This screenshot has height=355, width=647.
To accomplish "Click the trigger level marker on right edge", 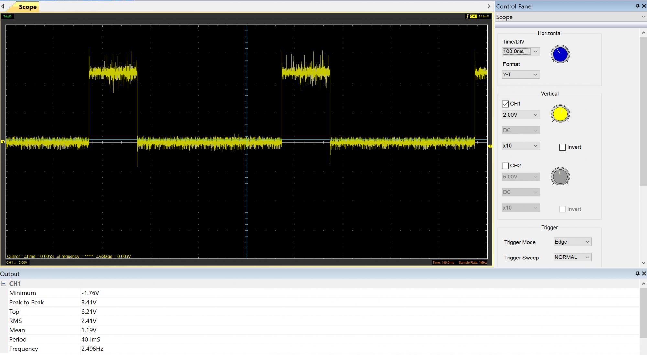I will (490, 146).
